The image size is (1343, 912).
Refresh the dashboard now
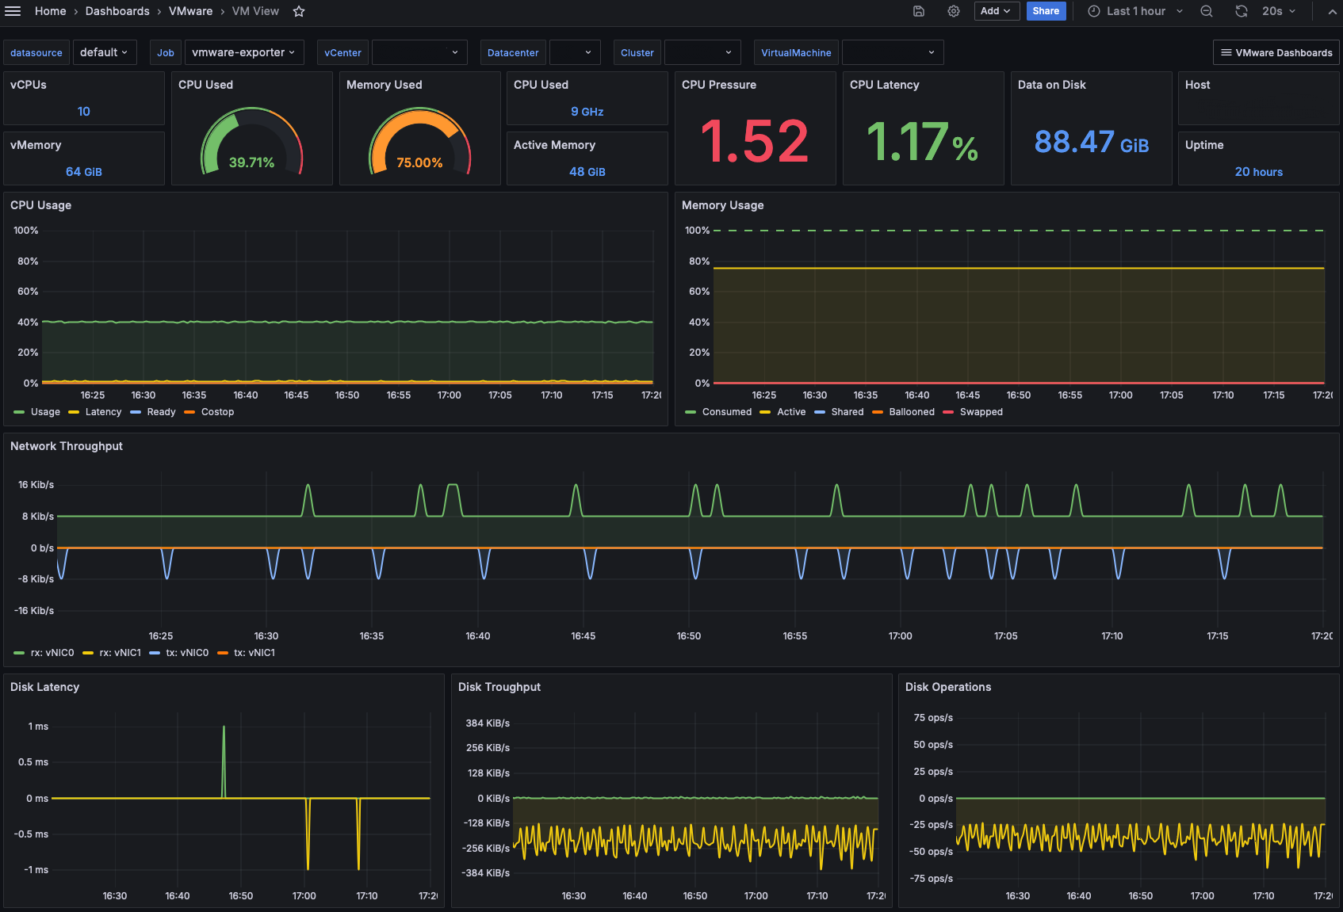pos(1242,11)
